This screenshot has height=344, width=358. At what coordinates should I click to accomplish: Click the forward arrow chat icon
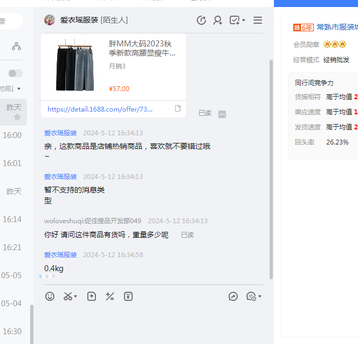233,296
